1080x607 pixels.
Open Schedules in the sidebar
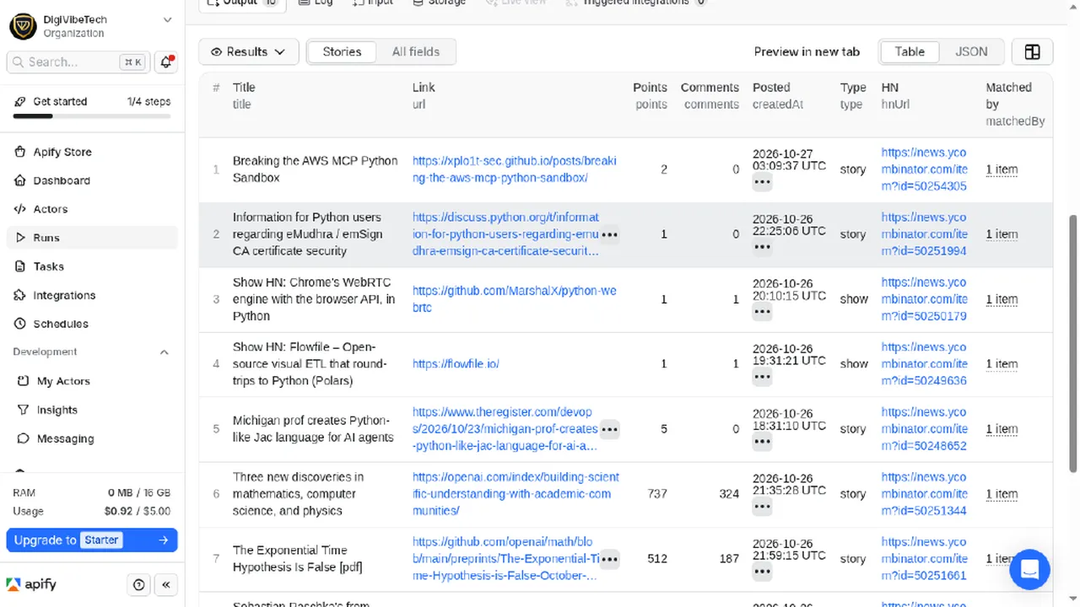(93, 324)
